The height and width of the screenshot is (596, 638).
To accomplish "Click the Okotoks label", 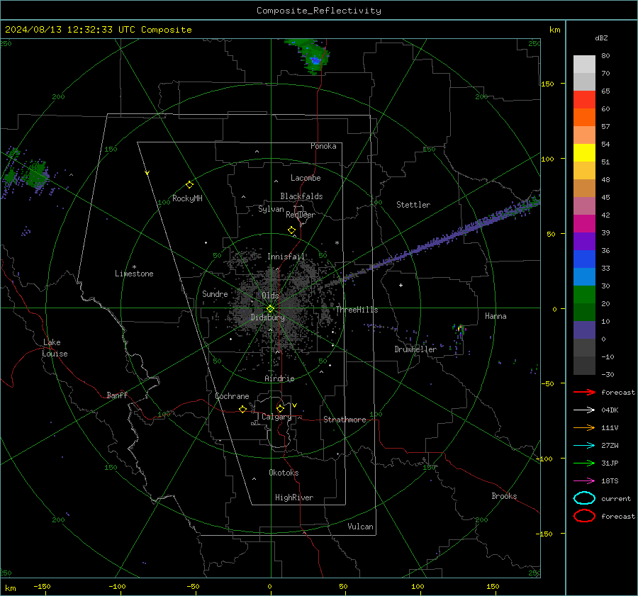I will tap(284, 473).
